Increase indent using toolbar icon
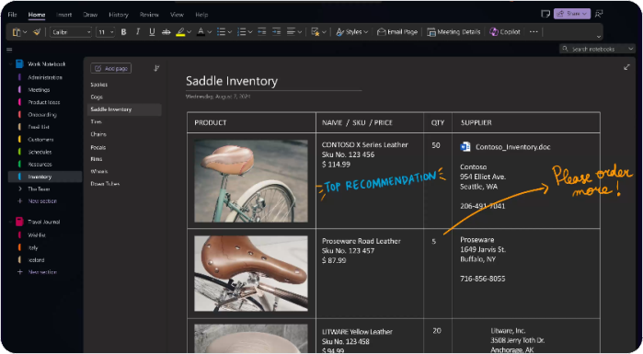The width and height of the screenshot is (643, 354). pyautogui.click(x=277, y=32)
